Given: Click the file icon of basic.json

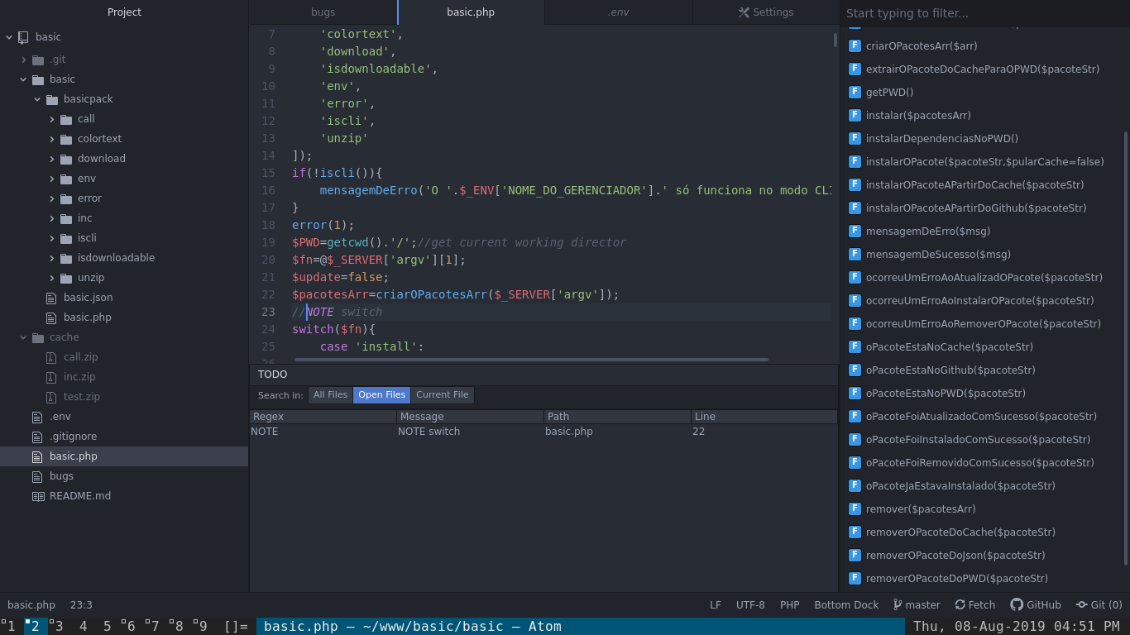Looking at the screenshot, I should click(x=51, y=298).
